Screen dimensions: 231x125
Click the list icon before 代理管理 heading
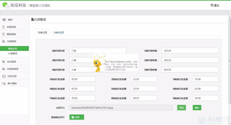pos(33,20)
